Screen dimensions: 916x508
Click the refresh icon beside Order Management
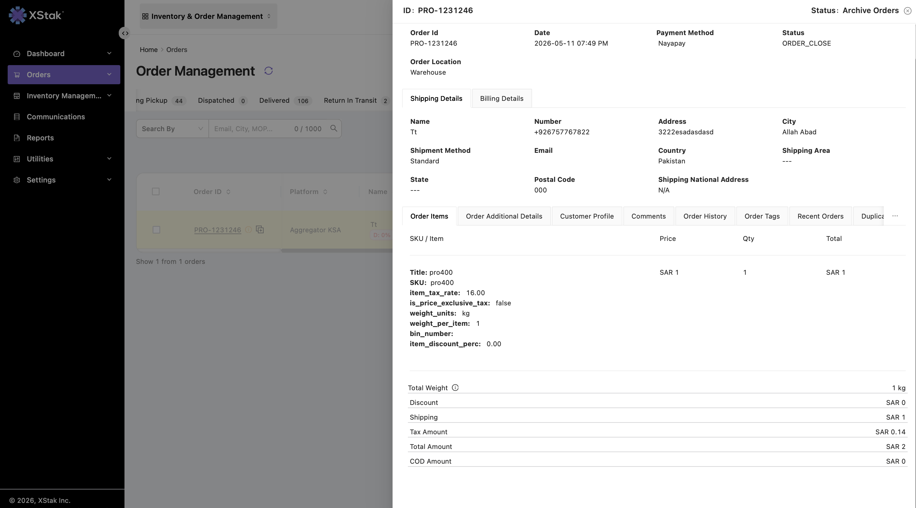[x=268, y=71]
